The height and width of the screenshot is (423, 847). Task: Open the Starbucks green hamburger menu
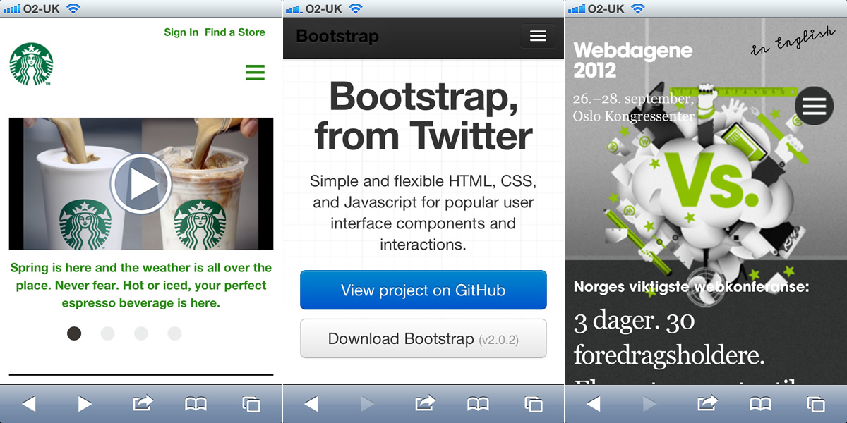click(x=255, y=72)
